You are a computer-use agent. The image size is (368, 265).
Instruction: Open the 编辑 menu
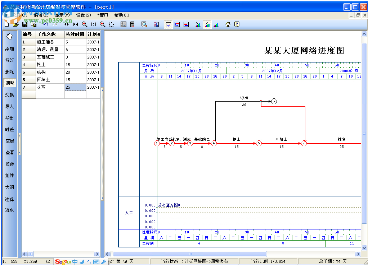pyautogui.click(x=41, y=15)
